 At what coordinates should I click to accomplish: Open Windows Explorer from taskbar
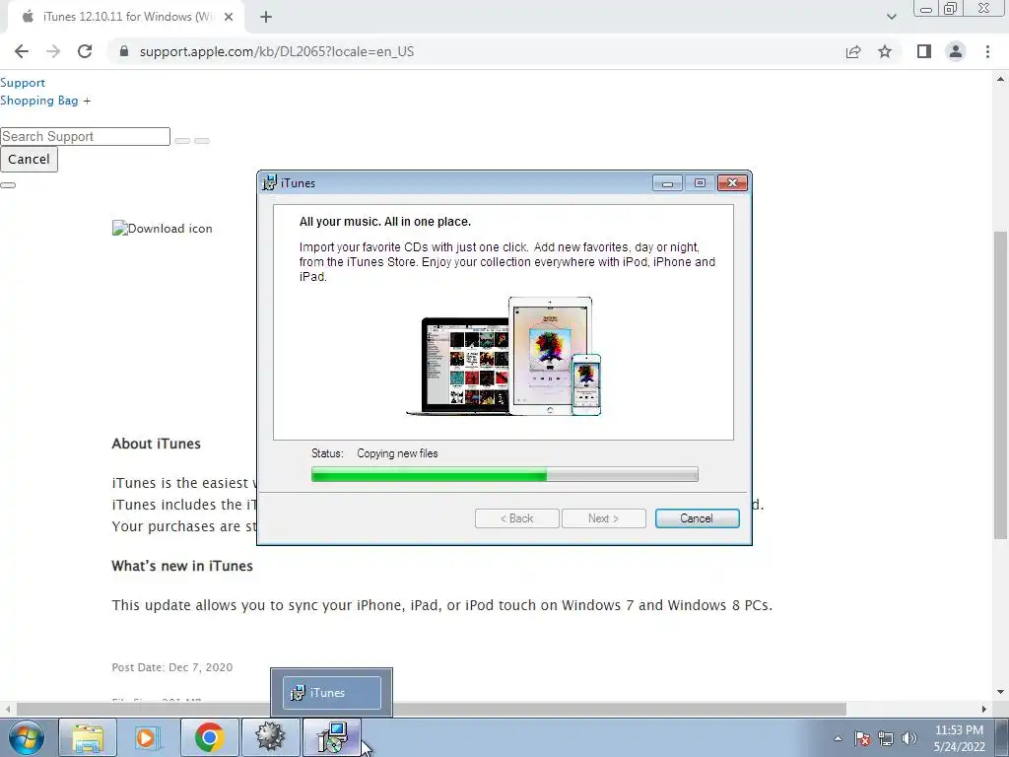[x=88, y=737]
